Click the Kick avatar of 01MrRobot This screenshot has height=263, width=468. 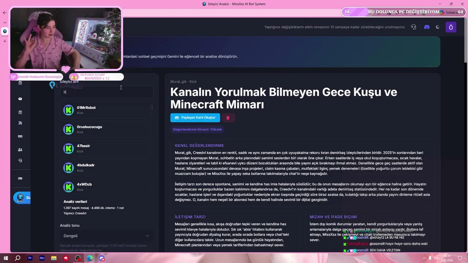[68, 110]
